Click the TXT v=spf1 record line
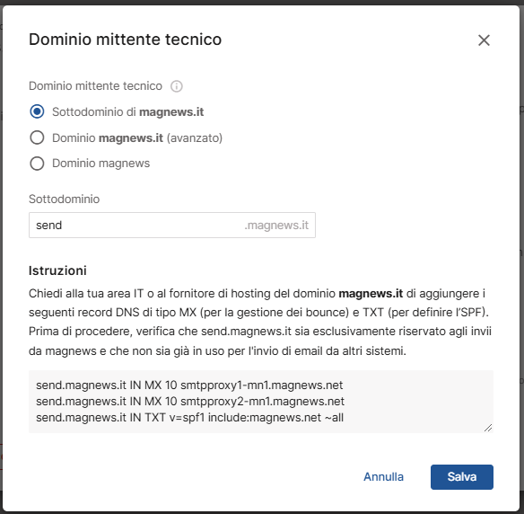Image resolution: width=524 pixels, height=514 pixels. [x=190, y=418]
